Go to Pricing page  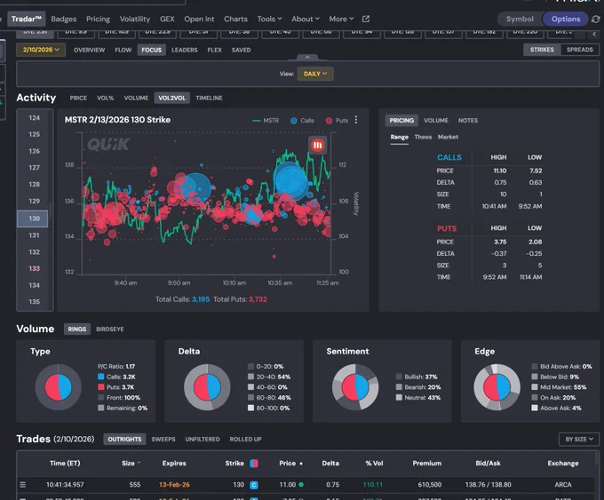[98, 19]
